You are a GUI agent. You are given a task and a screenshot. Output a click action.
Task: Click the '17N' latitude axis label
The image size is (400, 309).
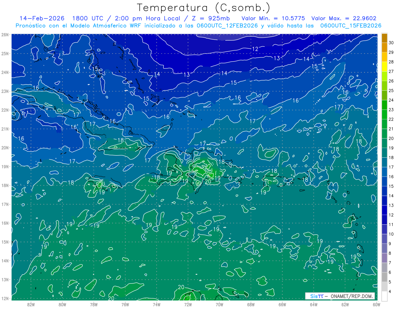pos(5,204)
